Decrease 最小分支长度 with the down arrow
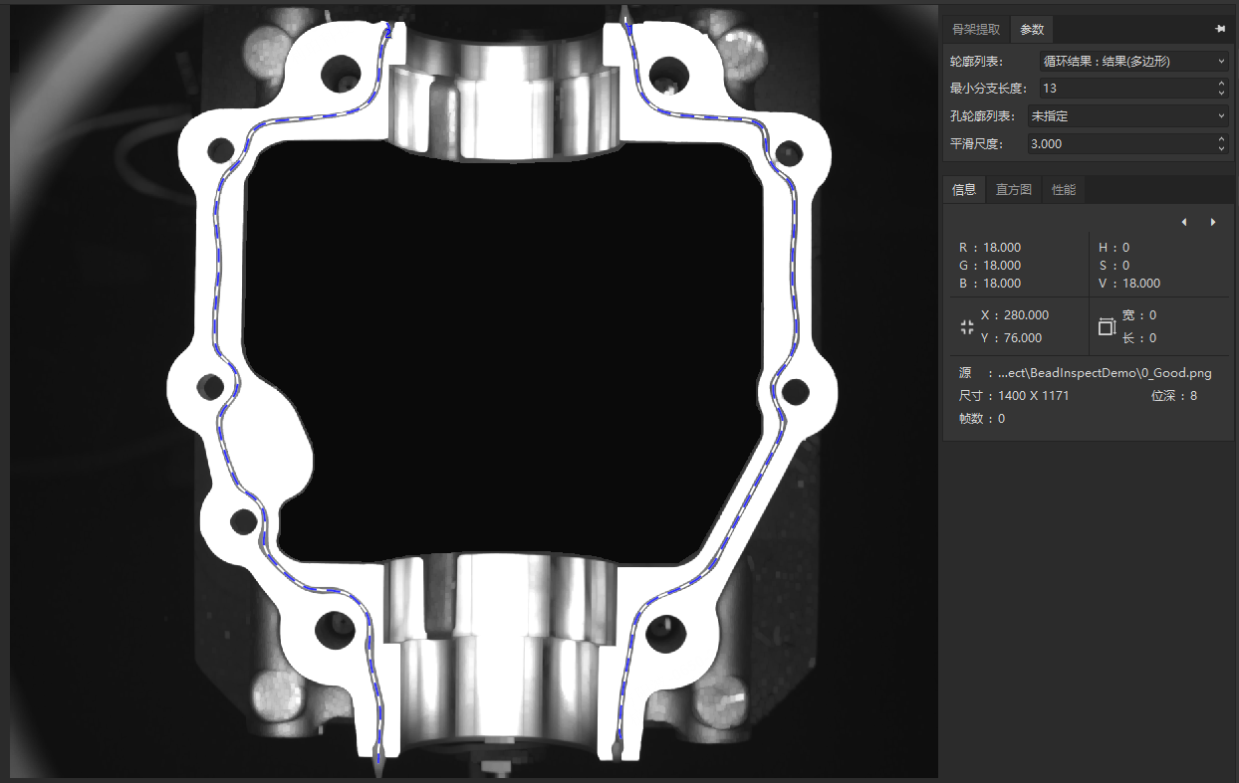 pyautogui.click(x=1222, y=94)
